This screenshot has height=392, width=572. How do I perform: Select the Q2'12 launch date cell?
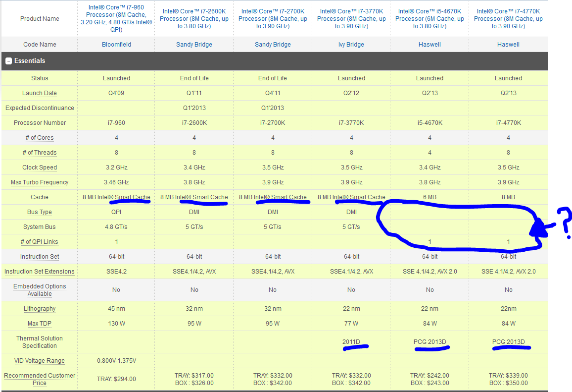coord(351,93)
